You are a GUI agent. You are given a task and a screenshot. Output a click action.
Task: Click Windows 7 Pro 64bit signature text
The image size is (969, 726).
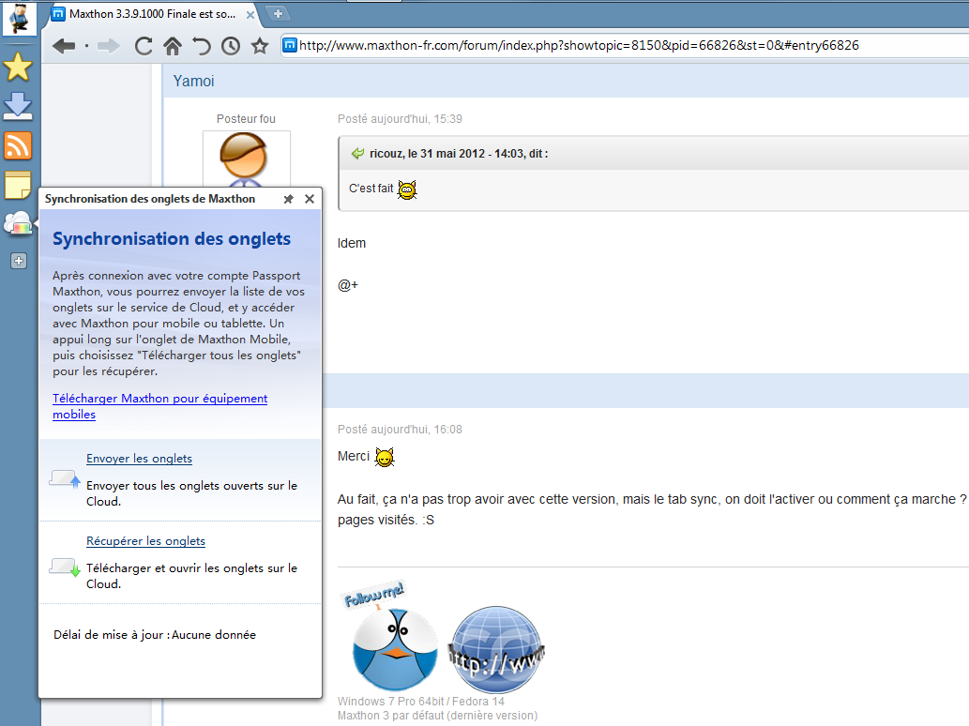click(x=421, y=702)
